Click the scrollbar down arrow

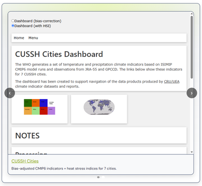point(192,152)
